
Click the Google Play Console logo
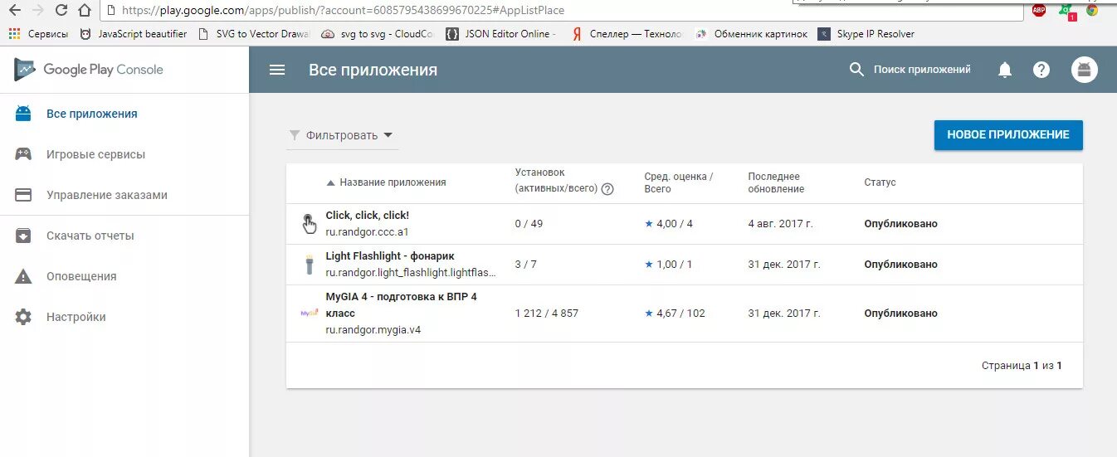point(89,70)
